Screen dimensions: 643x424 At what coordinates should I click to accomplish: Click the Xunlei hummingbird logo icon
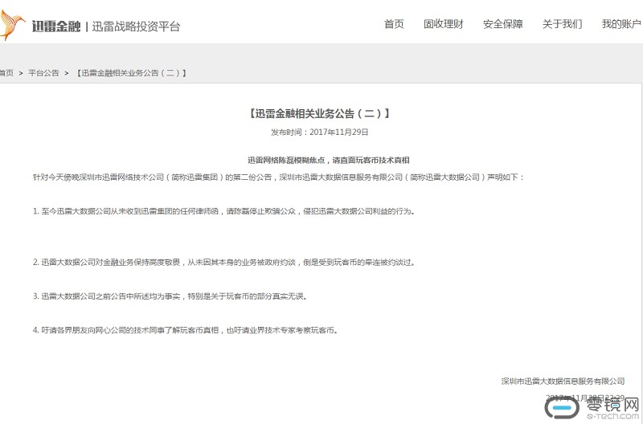pyautogui.click(x=13, y=26)
